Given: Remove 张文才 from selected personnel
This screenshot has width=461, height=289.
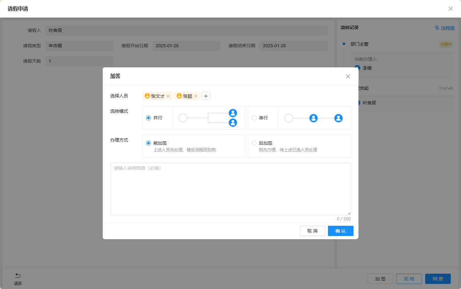Looking at the screenshot, I should pos(168,96).
